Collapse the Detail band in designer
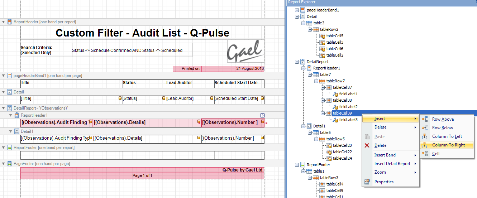This screenshot has width=477, height=198. point(4,92)
